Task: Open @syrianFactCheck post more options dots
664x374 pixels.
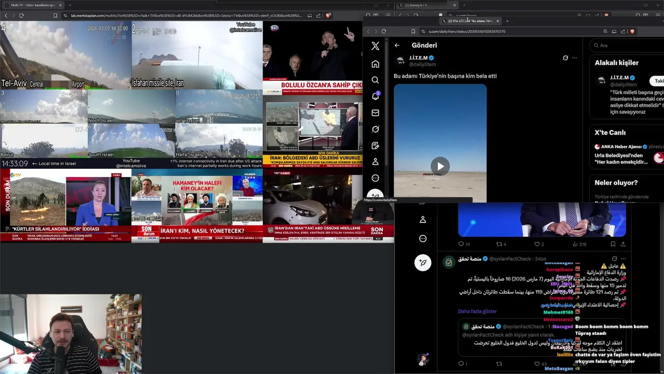Action: pyautogui.click(x=623, y=259)
